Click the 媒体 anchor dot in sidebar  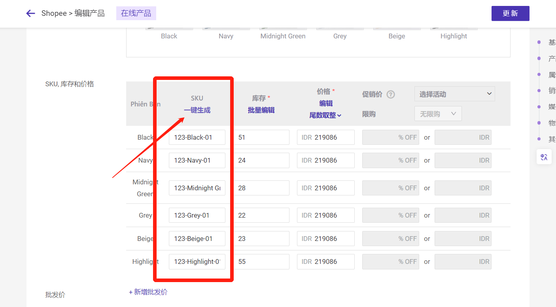pyautogui.click(x=539, y=106)
